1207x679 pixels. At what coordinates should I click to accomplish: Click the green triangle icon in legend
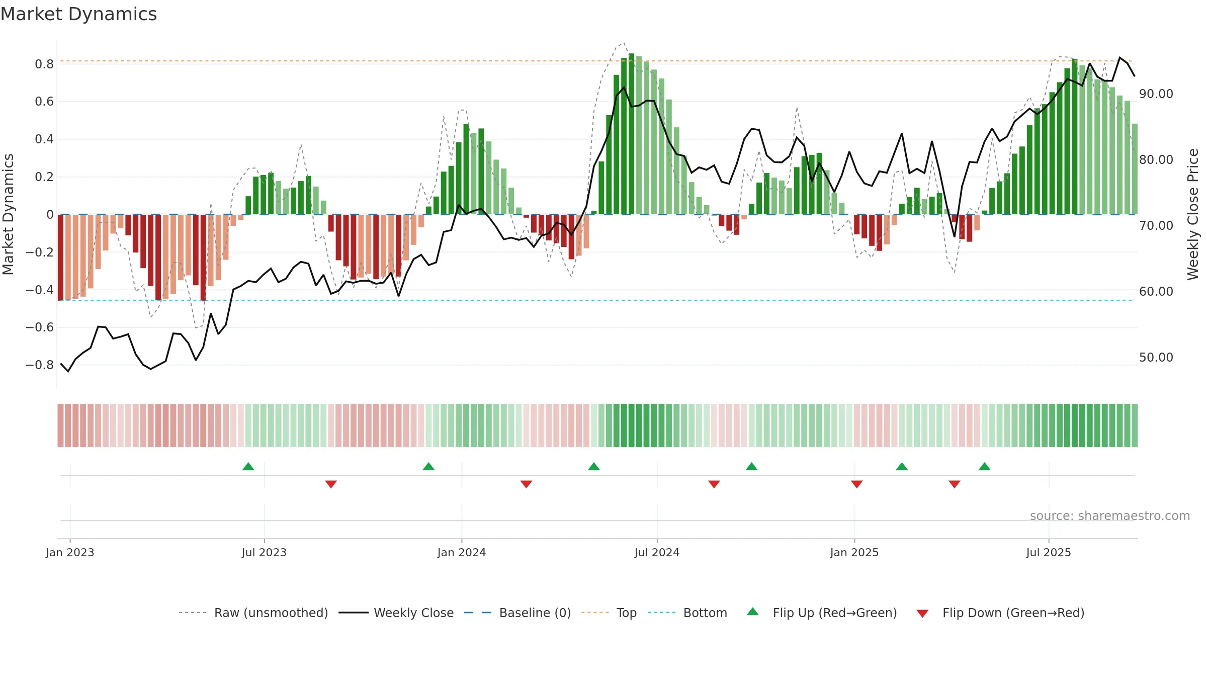(753, 612)
